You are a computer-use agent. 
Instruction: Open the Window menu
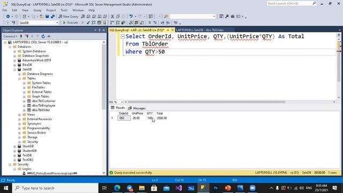[x=78, y=10]
